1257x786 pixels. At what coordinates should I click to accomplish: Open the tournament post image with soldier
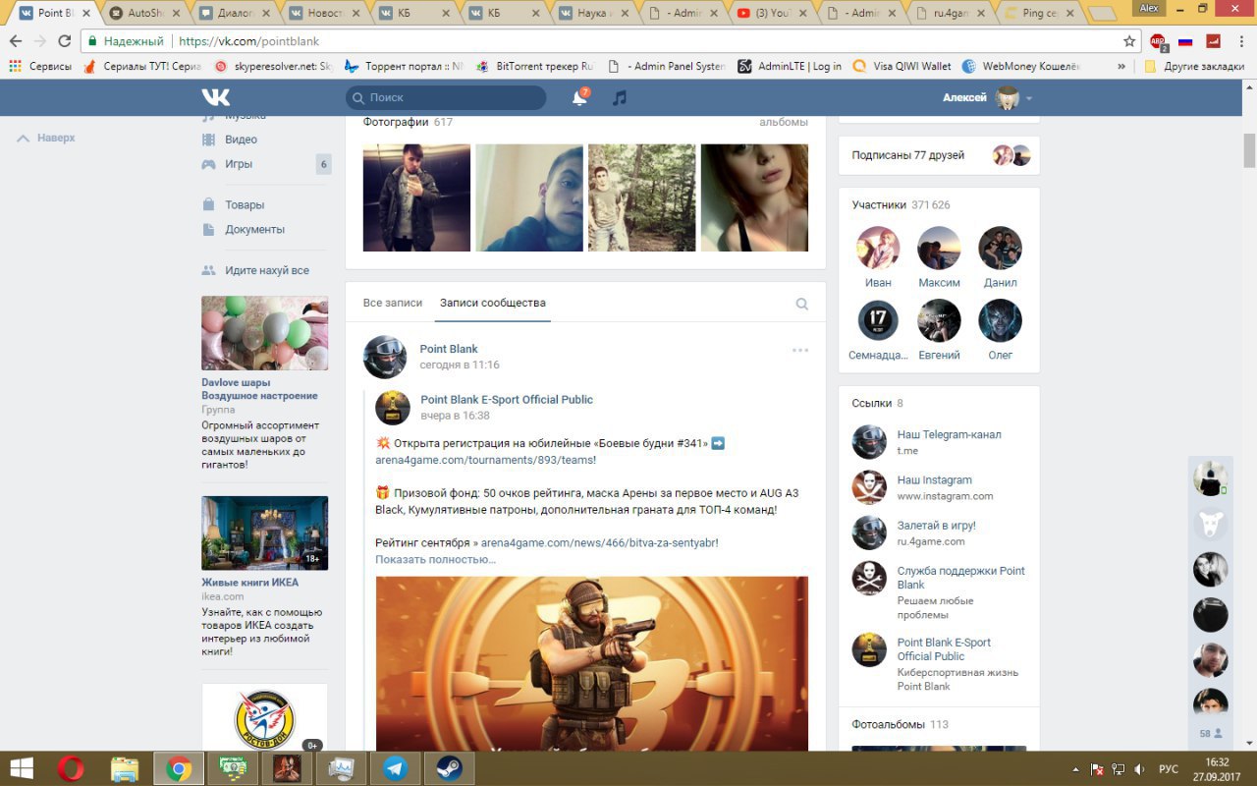(x=592, y=664)
